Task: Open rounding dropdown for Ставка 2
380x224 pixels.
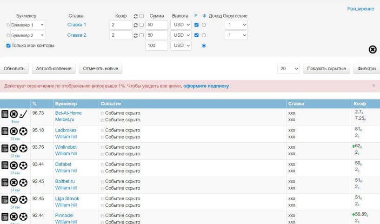Action: tap(236, 35)
